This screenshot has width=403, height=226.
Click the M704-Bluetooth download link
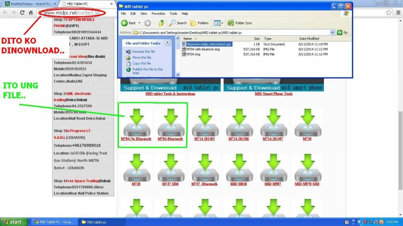click(170, 139)
